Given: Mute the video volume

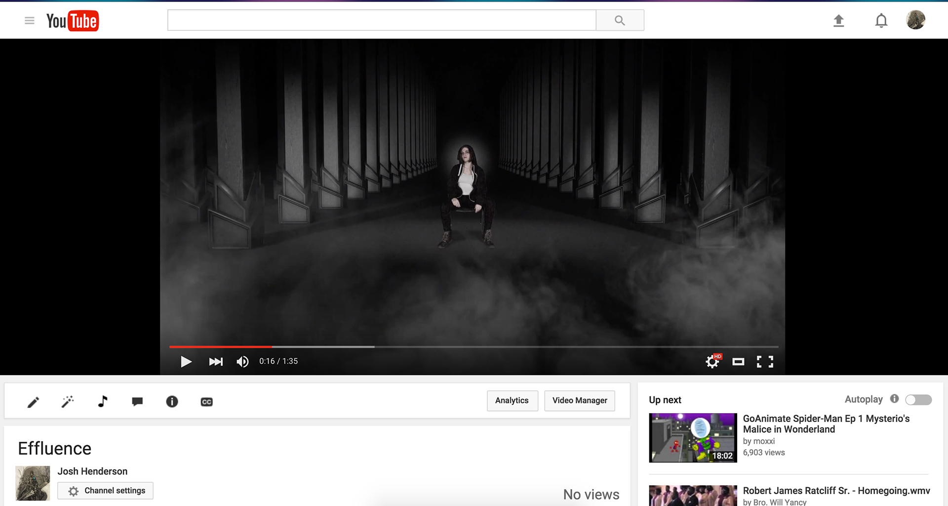Looking at the screenshot, I should point(242,362).
